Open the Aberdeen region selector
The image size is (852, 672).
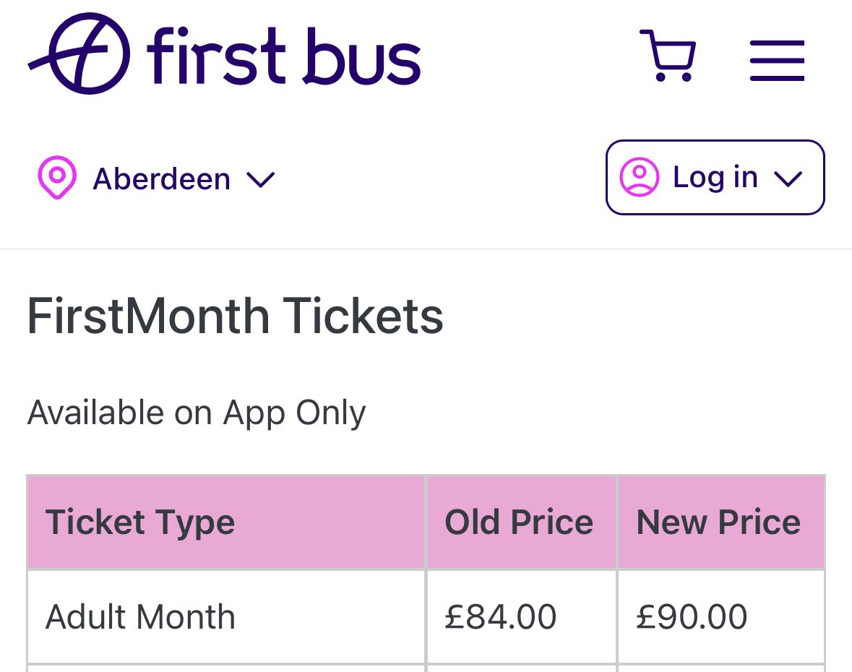pos(156,178)
